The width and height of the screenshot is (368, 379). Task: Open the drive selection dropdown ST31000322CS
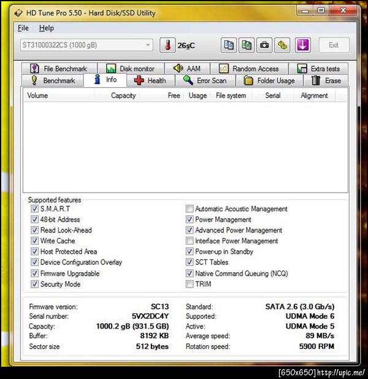[86, 45]
